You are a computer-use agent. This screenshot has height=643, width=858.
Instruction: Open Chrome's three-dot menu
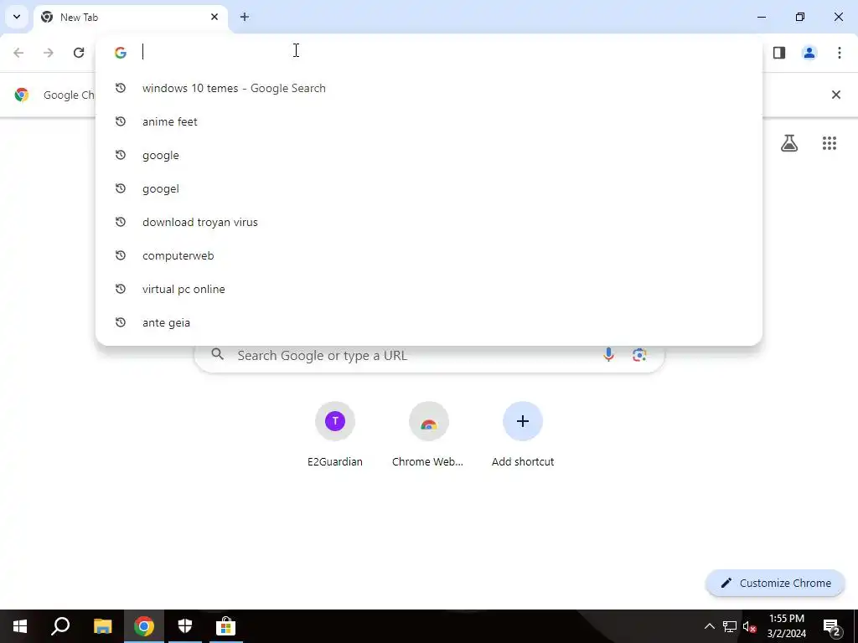pyautogui.click(x=840, y=53)
